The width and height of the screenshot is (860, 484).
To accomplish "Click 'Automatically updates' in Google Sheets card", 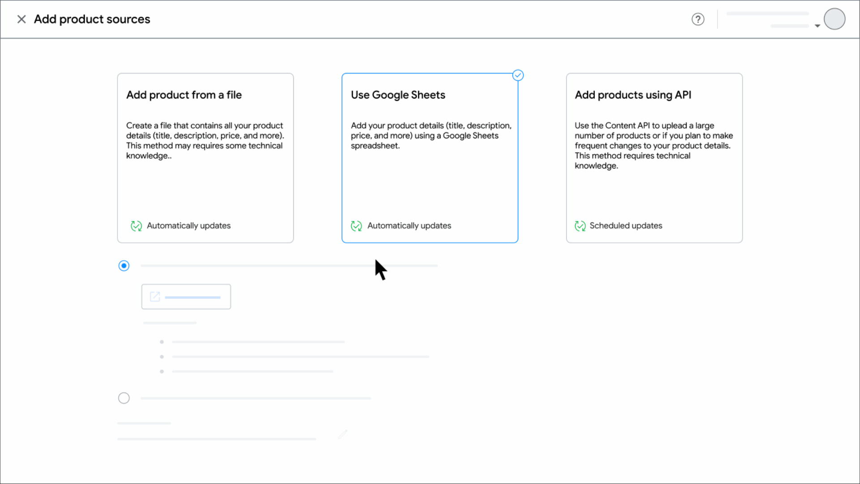I will [x=409, y=226].
